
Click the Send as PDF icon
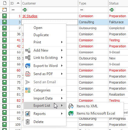tap(28, 74)
